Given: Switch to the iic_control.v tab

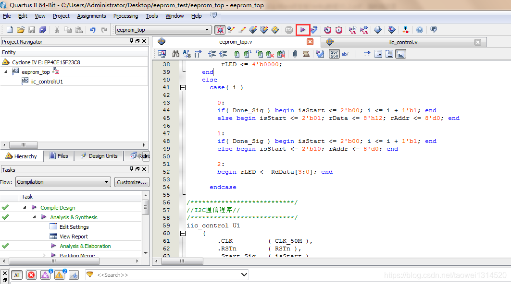Looking at the screenshot, I should click(x=403, y=42).
